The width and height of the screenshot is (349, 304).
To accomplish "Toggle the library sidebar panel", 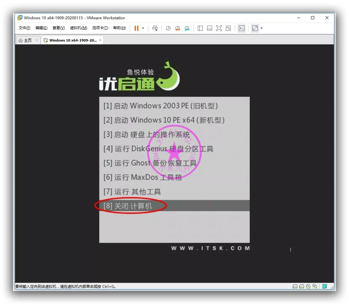I will (200, 28).
